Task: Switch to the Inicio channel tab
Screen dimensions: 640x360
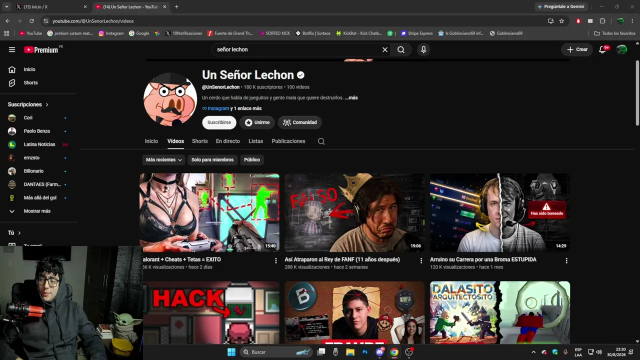Action: (151, 141)
